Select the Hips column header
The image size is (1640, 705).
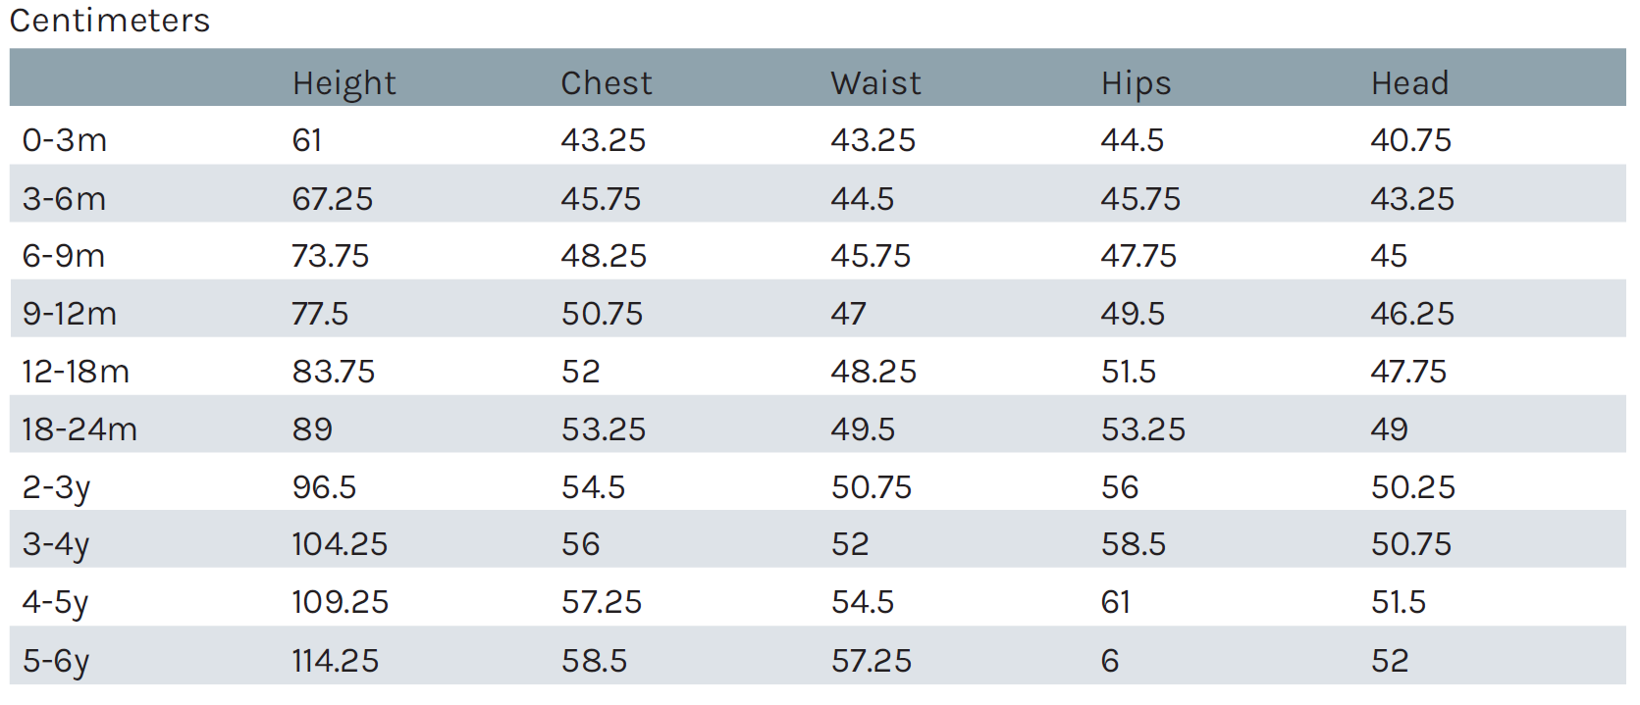[1136, 83]
